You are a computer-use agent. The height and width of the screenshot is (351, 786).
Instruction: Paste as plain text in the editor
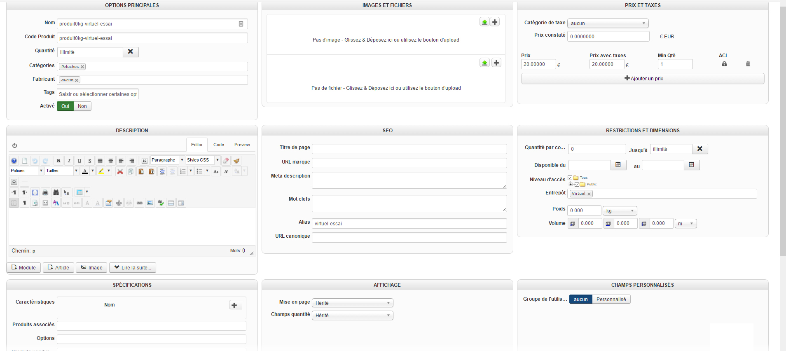pos(152,171)
